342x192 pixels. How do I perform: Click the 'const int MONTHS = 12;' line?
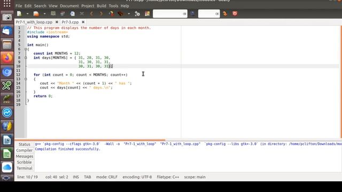[x=57, y=53]
